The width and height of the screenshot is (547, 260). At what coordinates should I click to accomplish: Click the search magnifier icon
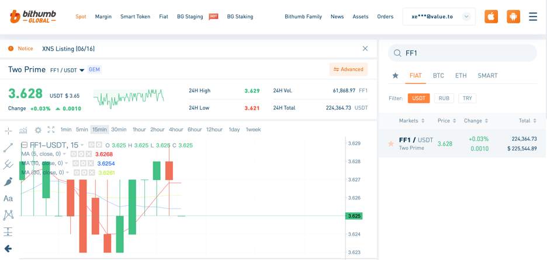point(397,53)
